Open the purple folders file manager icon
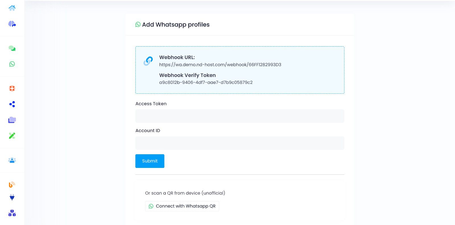The width and height of the screenshot is (455, 225). pyautogui.click(x=12, y=120)
